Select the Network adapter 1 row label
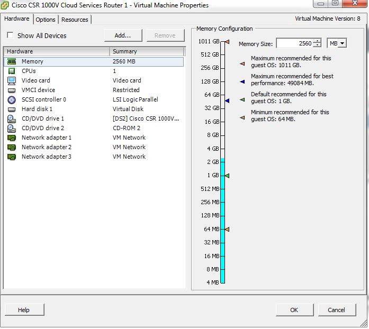Viewport: 369px width, 329px height. (x=47, y=138)
